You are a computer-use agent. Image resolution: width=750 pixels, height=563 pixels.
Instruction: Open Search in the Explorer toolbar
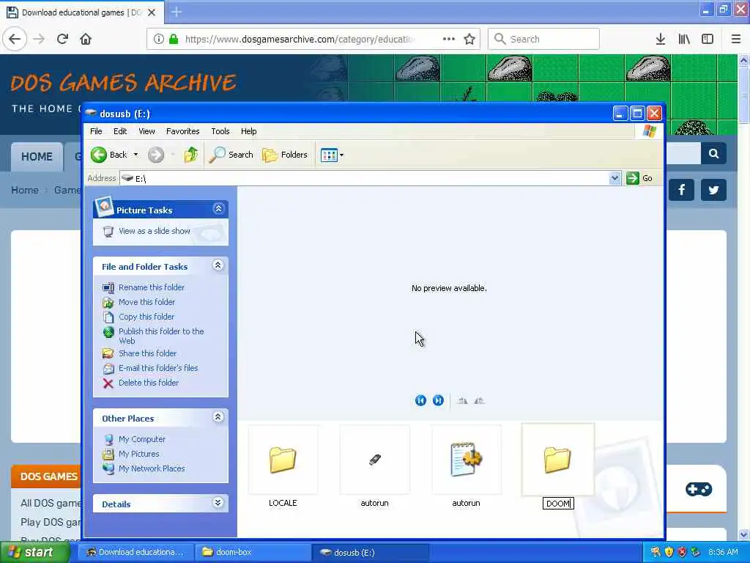point(231,155)
